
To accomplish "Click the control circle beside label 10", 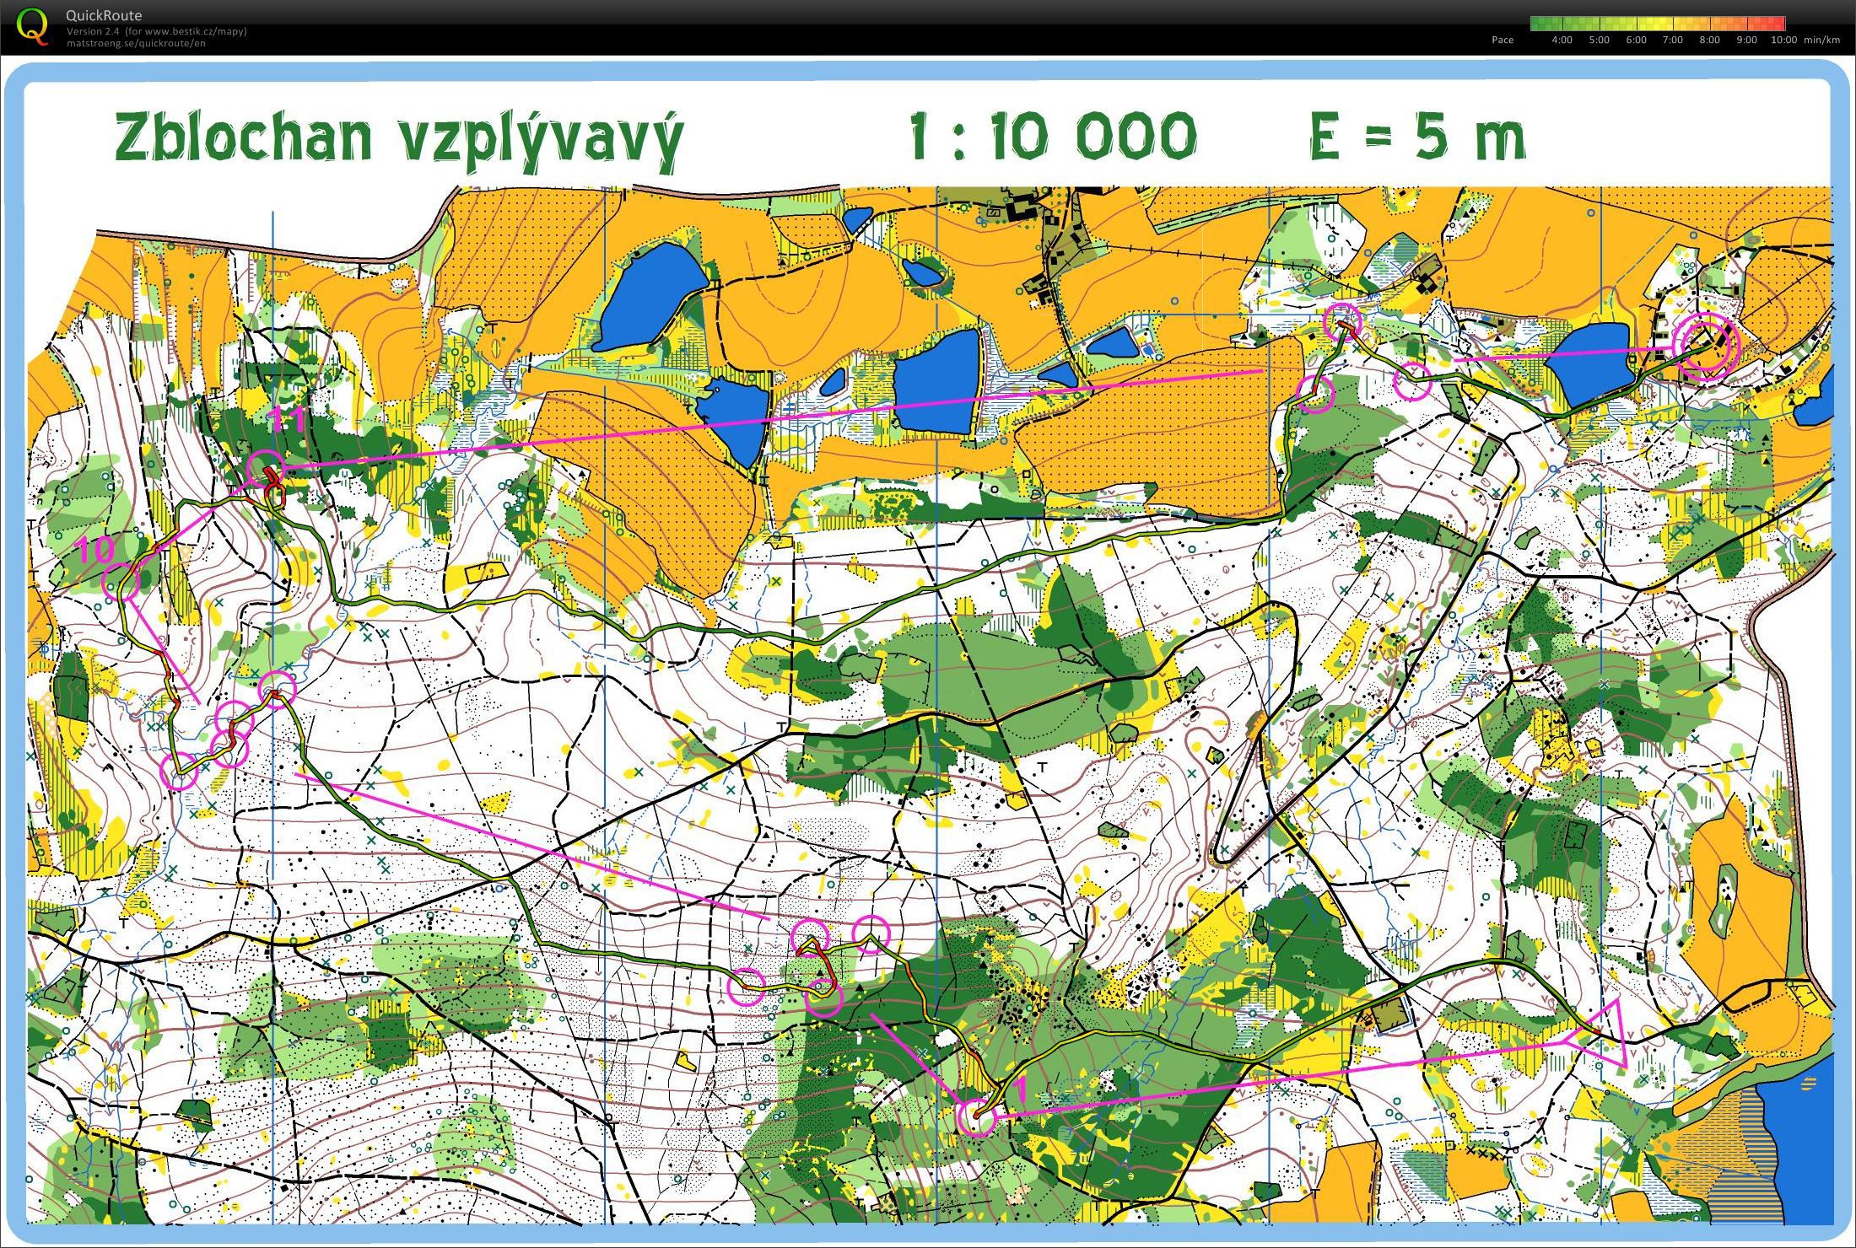I will [x=121, y=582].
